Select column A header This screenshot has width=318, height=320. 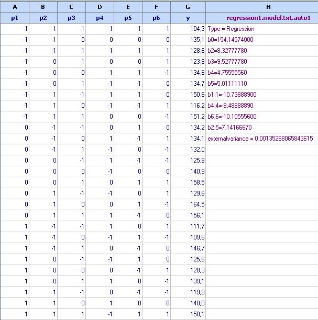[14, 6]
